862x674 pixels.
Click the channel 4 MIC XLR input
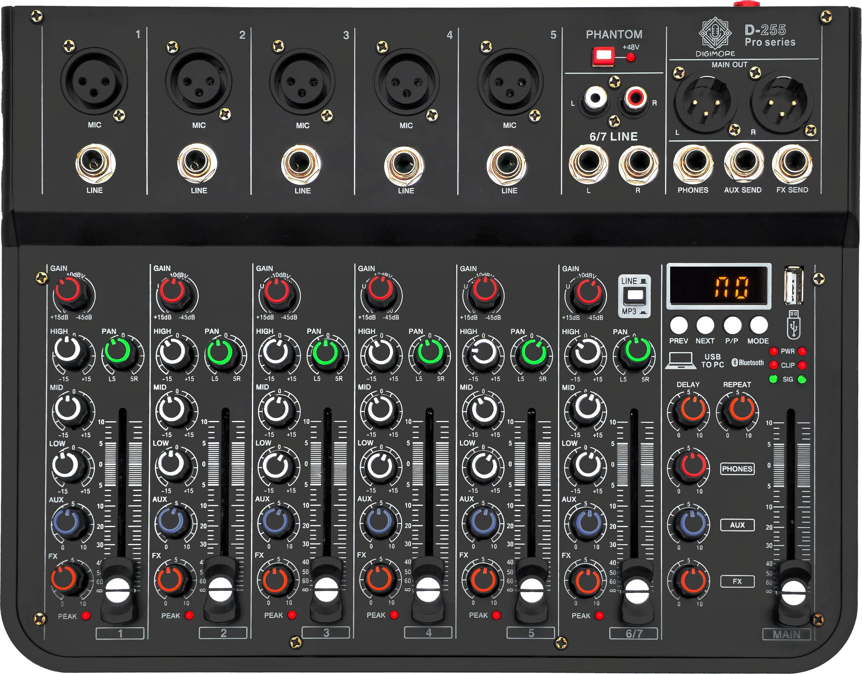coord(406,82)
